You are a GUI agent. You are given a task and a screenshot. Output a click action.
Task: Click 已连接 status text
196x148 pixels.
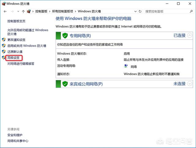click(x=179, y=36)
